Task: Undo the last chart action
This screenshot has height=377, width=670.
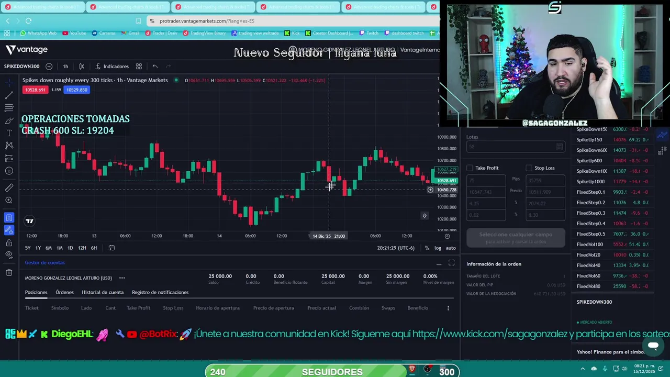Action: 155,66
